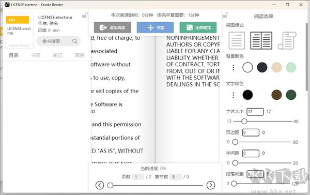
Task: Click the Koodo Reader app icon in title bar
Action: click(7, 5)
